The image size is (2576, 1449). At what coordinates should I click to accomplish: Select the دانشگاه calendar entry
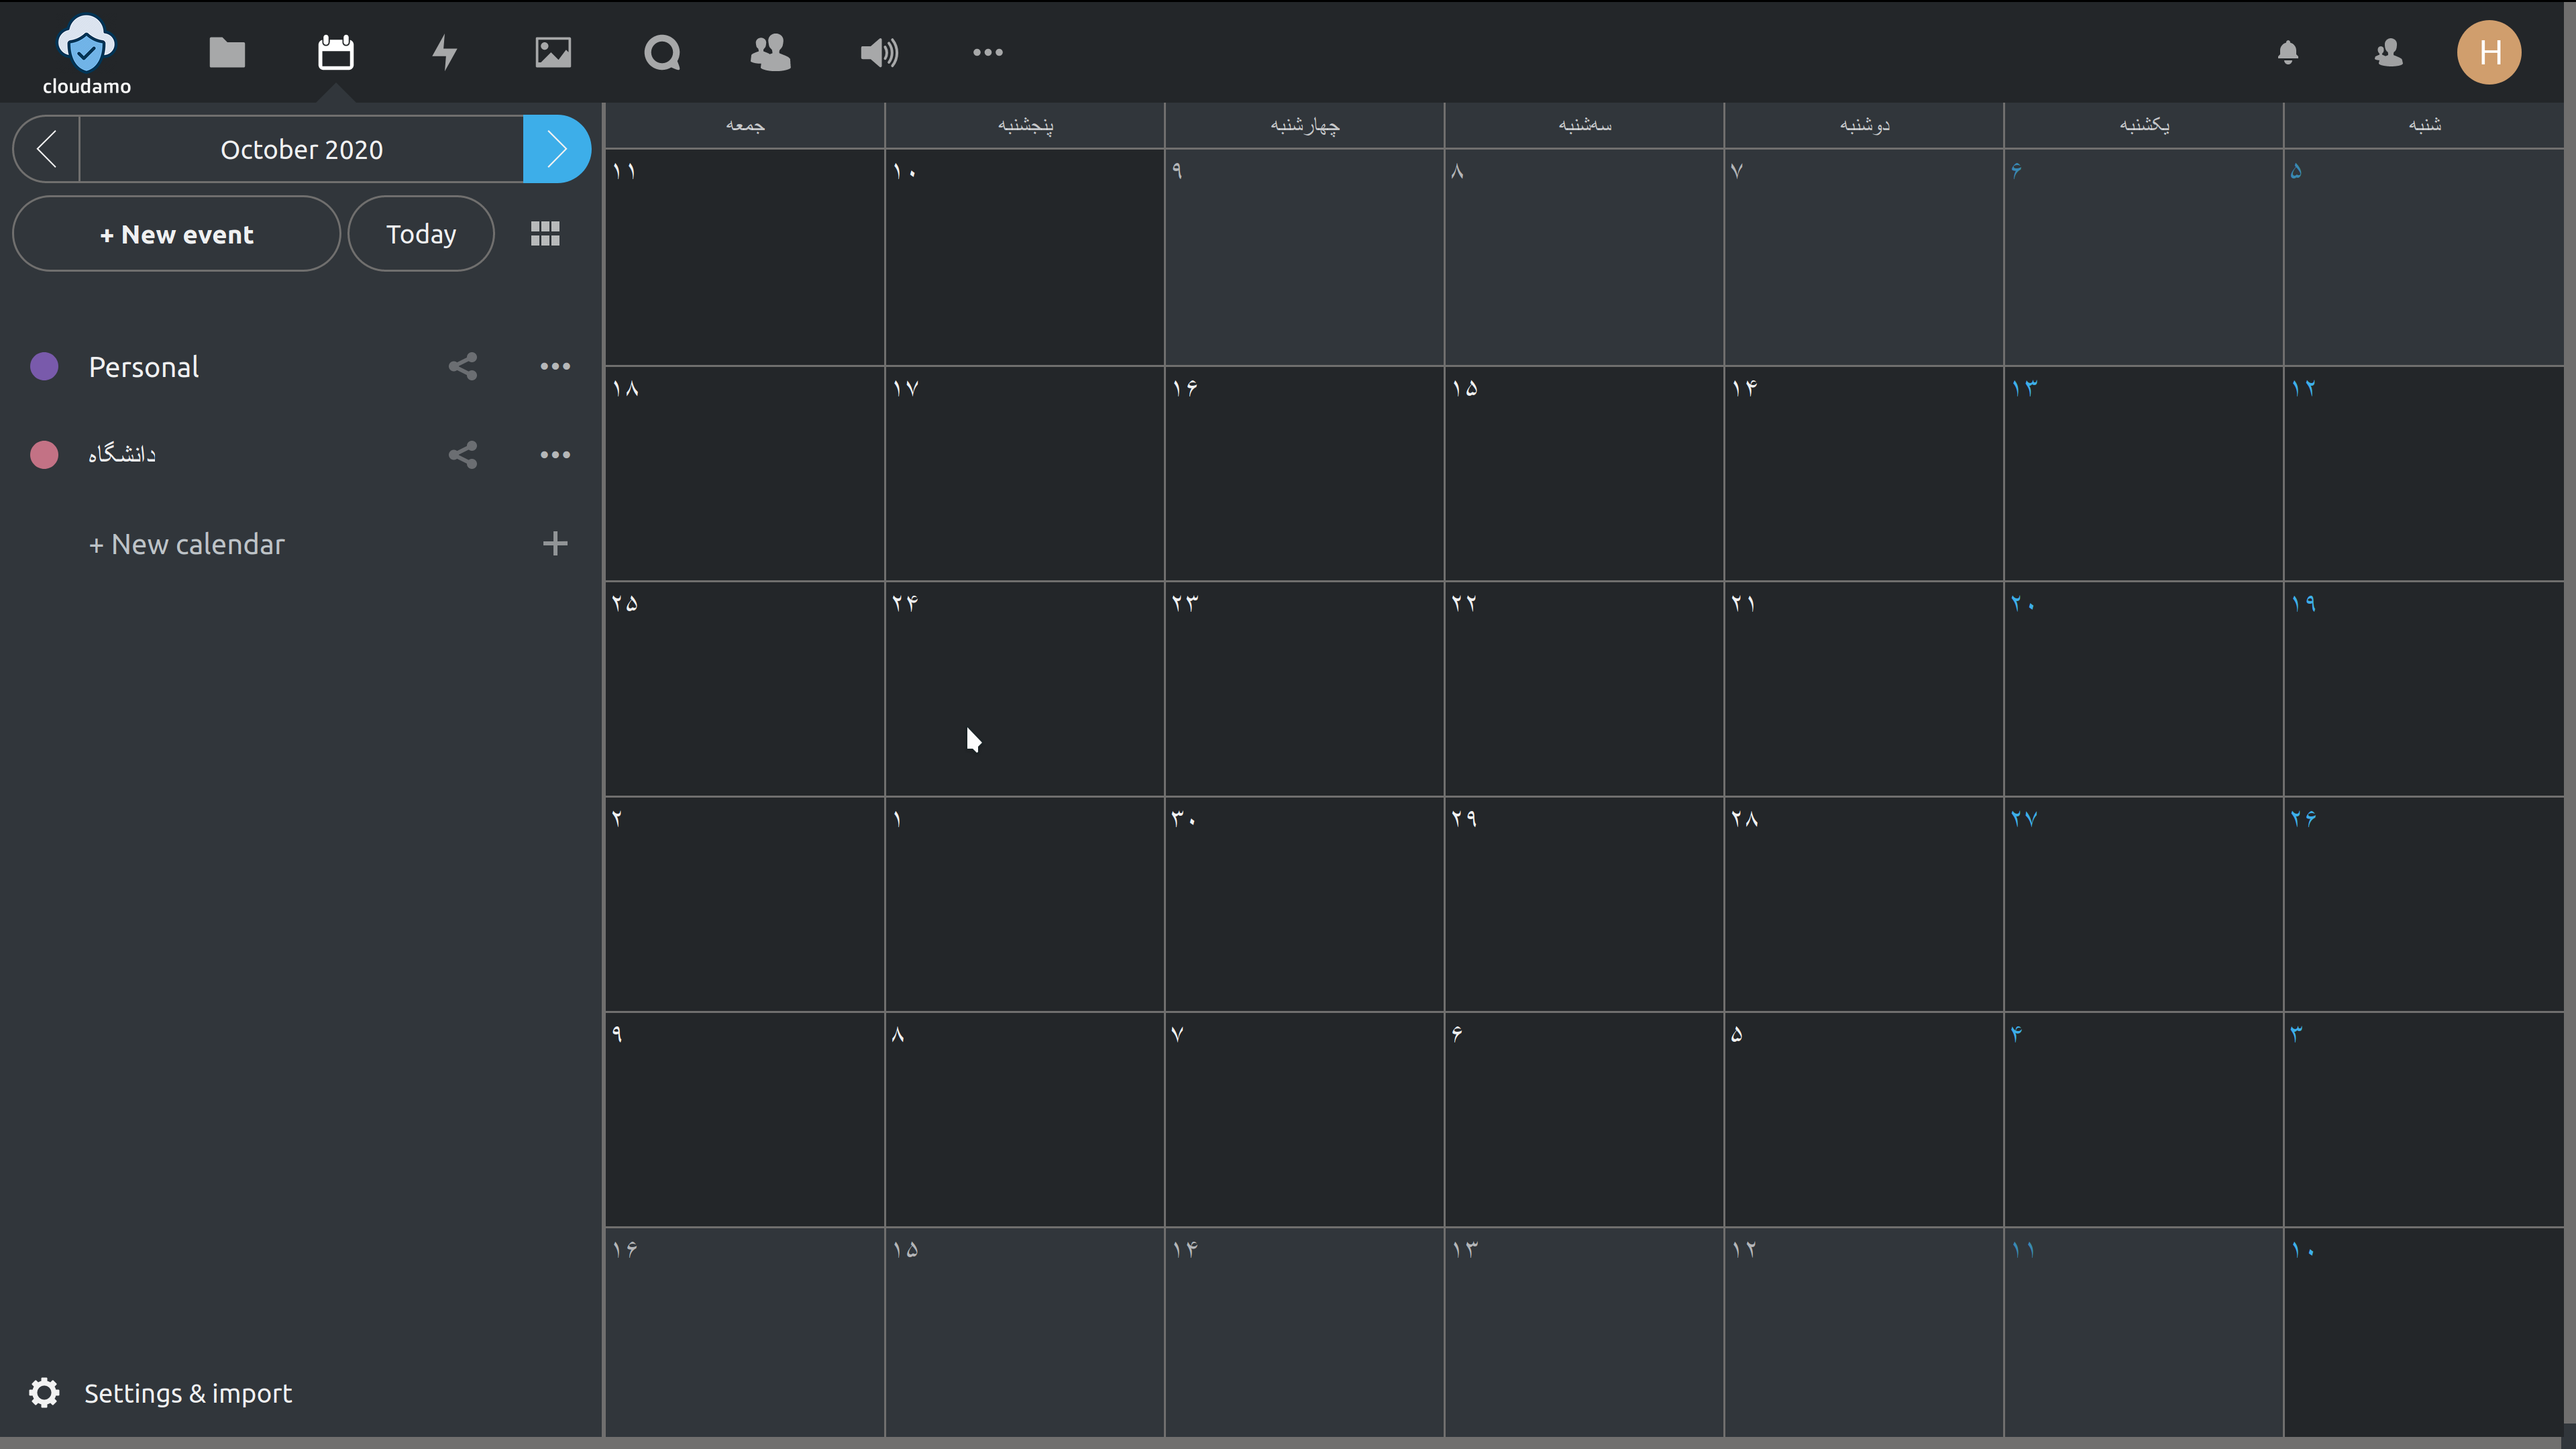[x=122, y=455]
